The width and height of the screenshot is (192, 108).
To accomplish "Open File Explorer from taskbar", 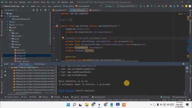I will pyautogui.click(x=87, y=105).
